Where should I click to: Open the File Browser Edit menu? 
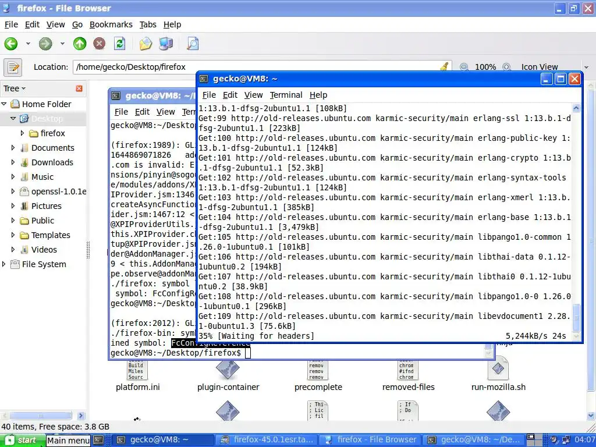33,24
